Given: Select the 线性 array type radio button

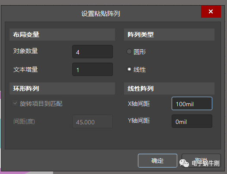Looking at the screenshot, I should (129, 69).
